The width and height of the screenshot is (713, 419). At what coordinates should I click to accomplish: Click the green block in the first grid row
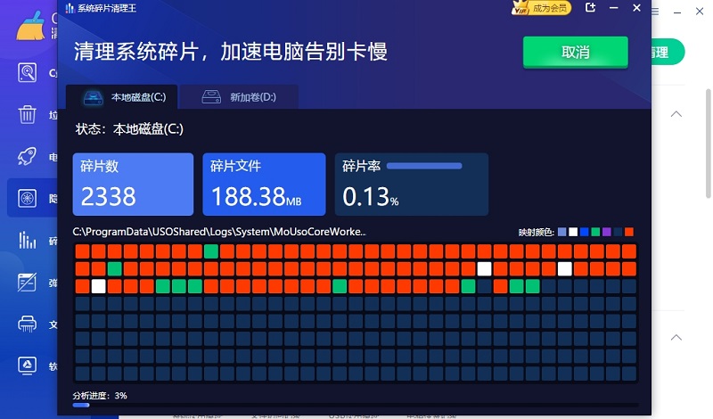pos(211,251)
